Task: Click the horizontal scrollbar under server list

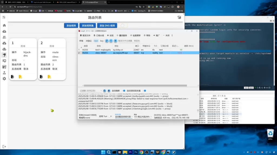Action: (135, 86)
